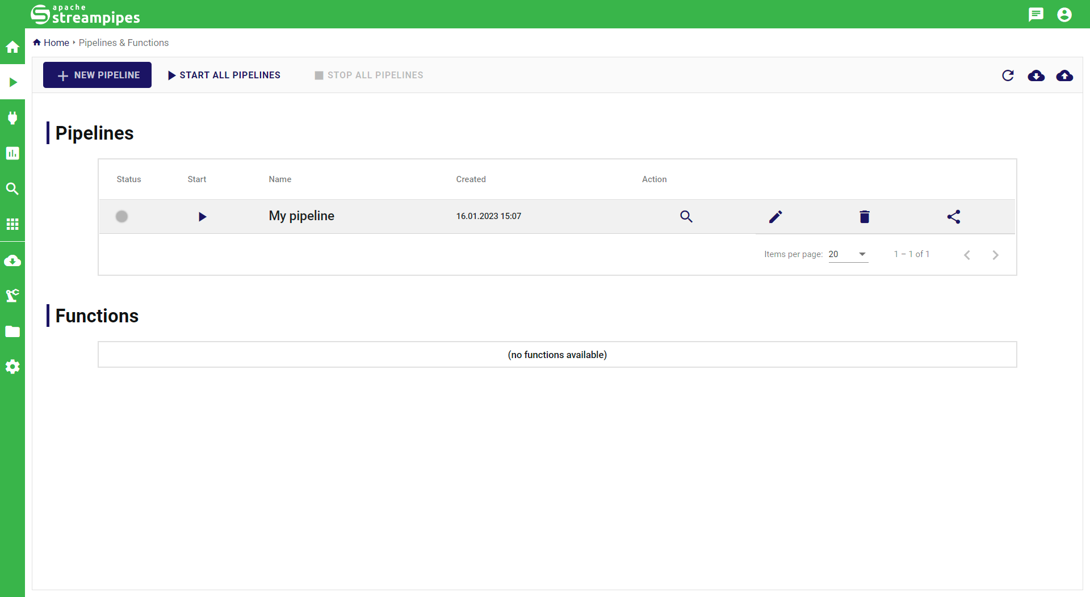This screenshot has height=597, width=1090.
Task: Share My pipeline via share icon
Action: (953, 217)
